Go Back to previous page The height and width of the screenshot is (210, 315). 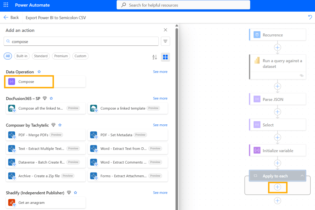11,17
